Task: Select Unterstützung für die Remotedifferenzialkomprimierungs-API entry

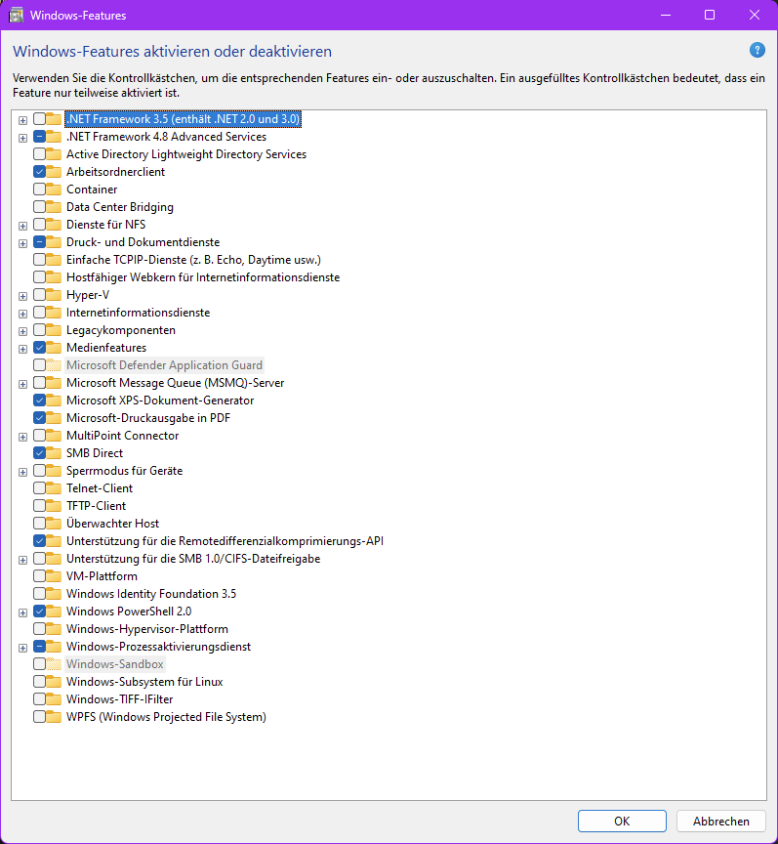Action: pyautogui.click(x=225, y=541)
